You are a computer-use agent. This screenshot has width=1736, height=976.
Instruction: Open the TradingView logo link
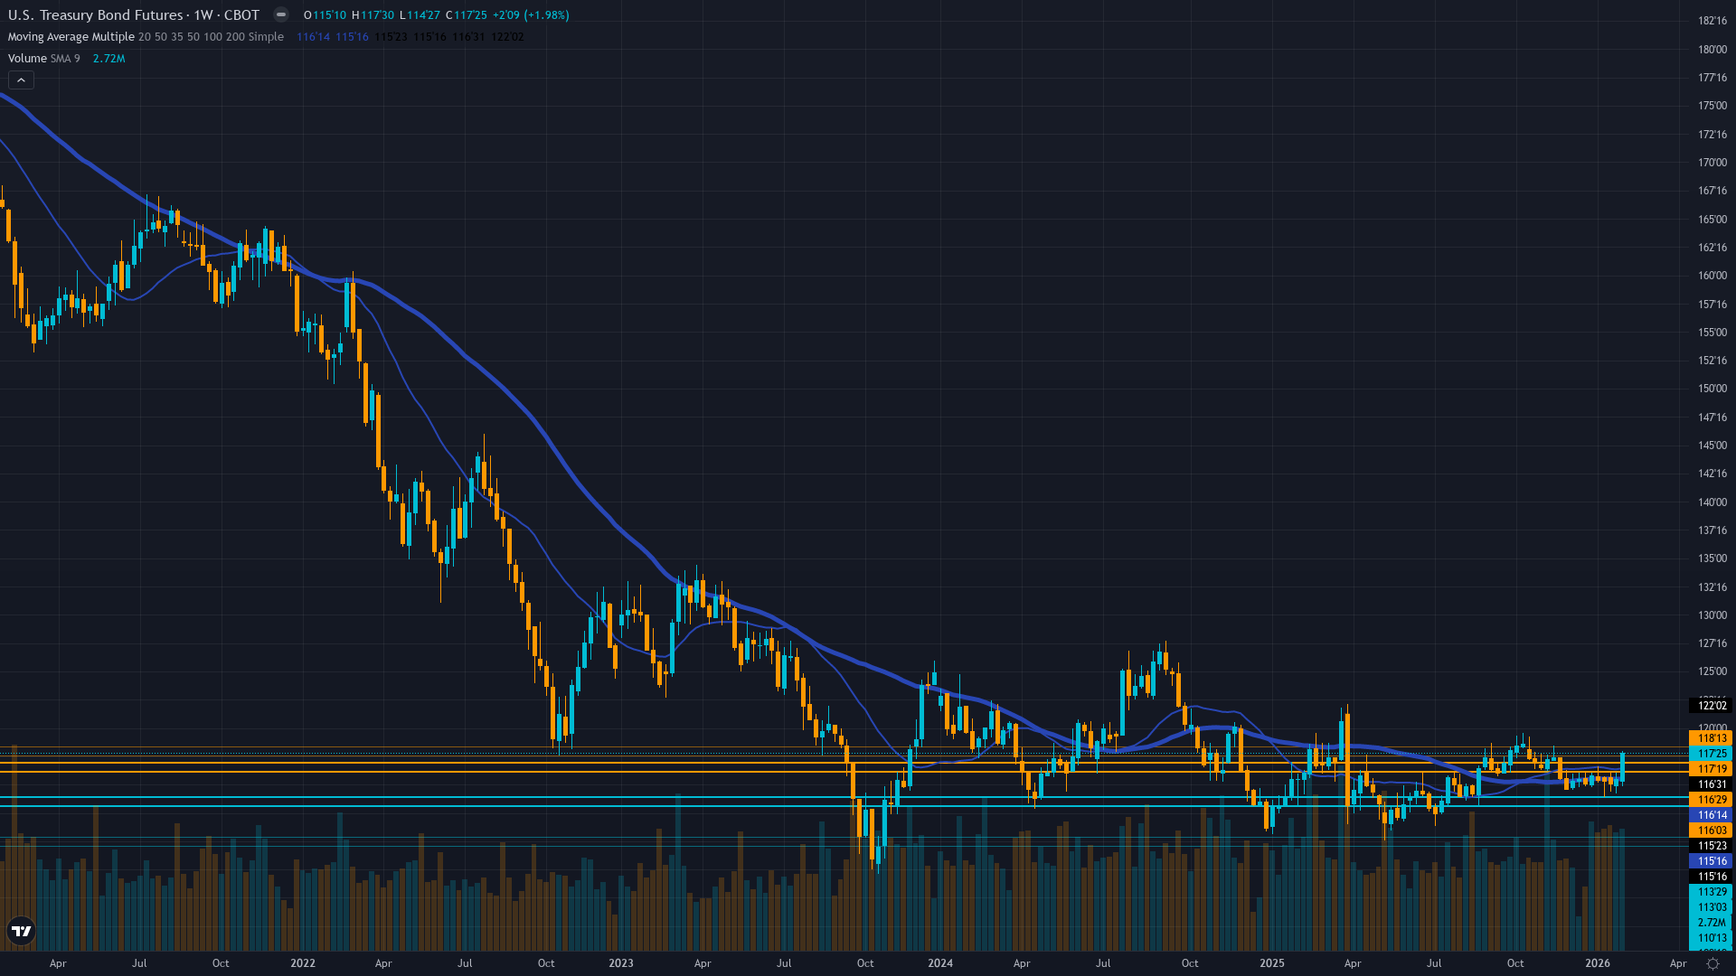21,931
